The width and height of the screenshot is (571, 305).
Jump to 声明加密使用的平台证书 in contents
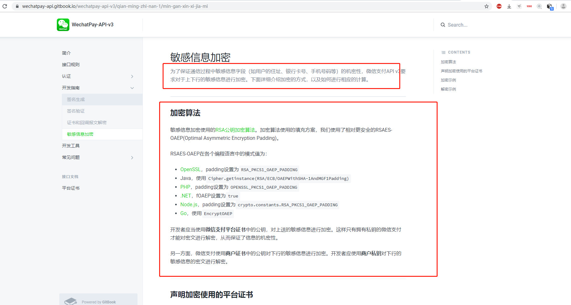461,71
